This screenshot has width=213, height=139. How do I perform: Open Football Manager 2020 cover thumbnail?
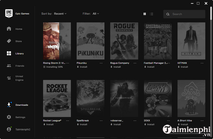click(x=158, y=41)
